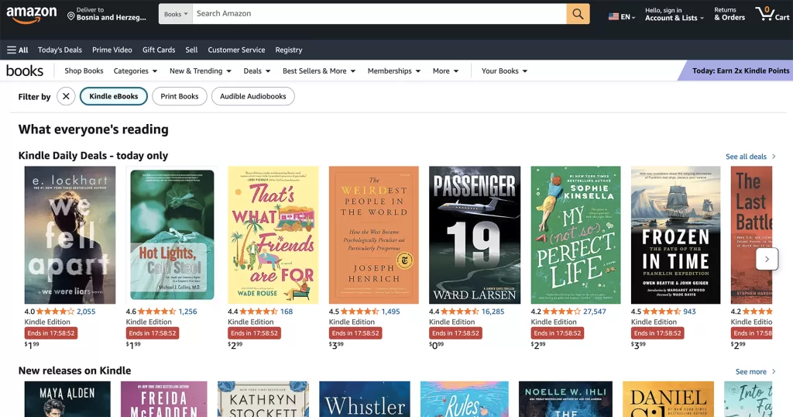Click the star rating of Passenger 19
This screenshot has width=793, height=417.
tap(460, 312)
